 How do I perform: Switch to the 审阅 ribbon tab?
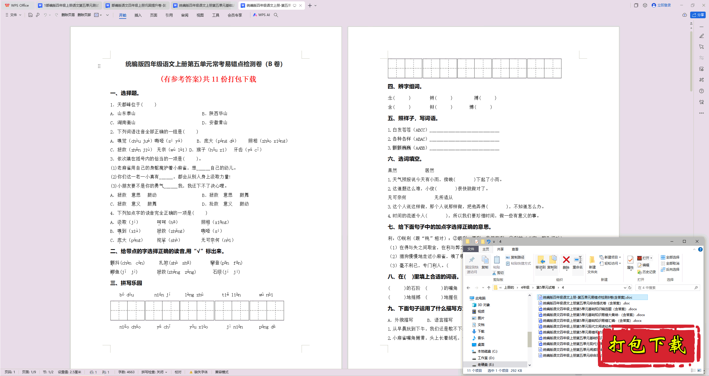pyautogui.click(x=184, y=15)
